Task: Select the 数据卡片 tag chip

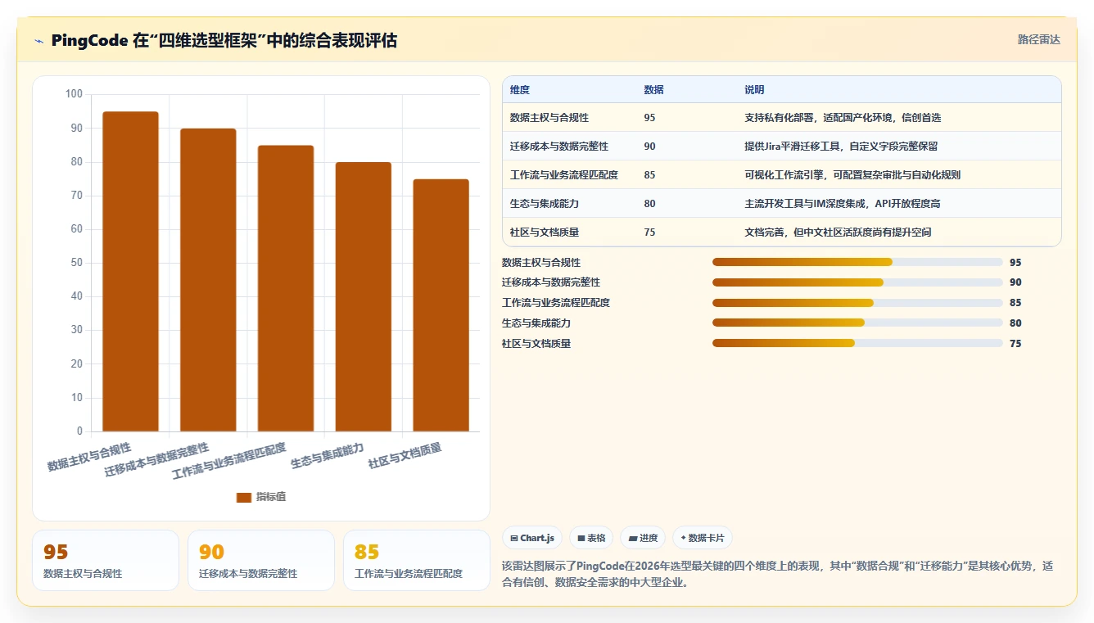Action: tap(703, 538)
